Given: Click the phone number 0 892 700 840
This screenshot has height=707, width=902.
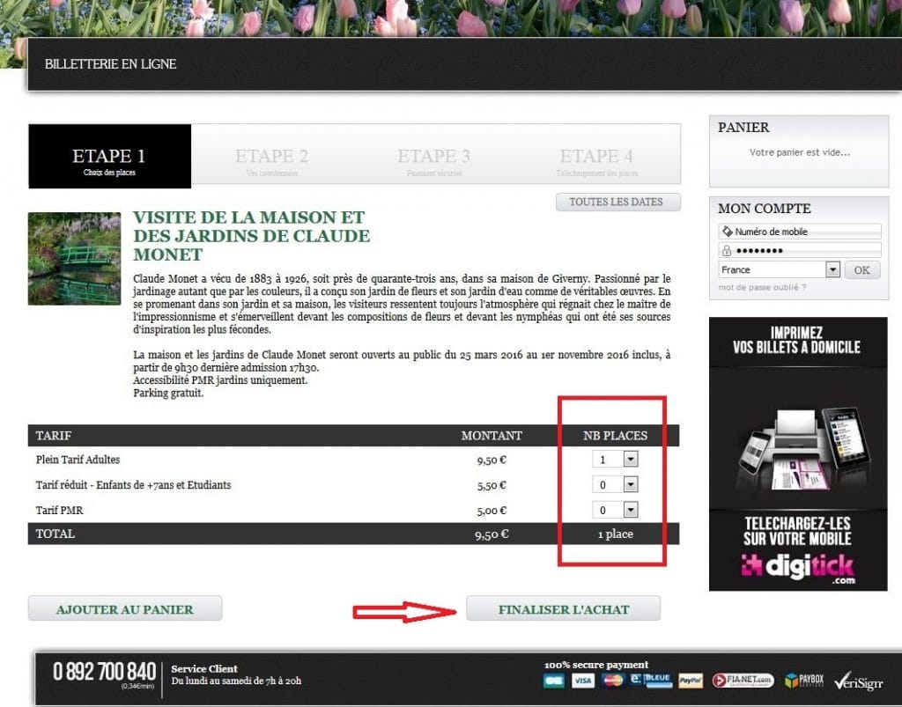Looking at the screenshot, I should point(104,672).
